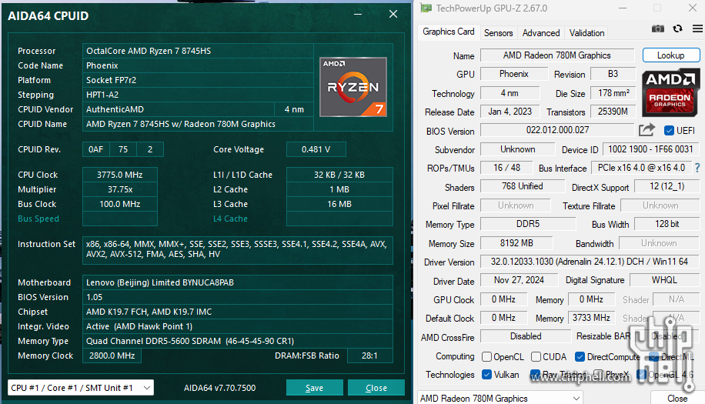Click the greyed 'Bus Speed' label

pos(38,219)
